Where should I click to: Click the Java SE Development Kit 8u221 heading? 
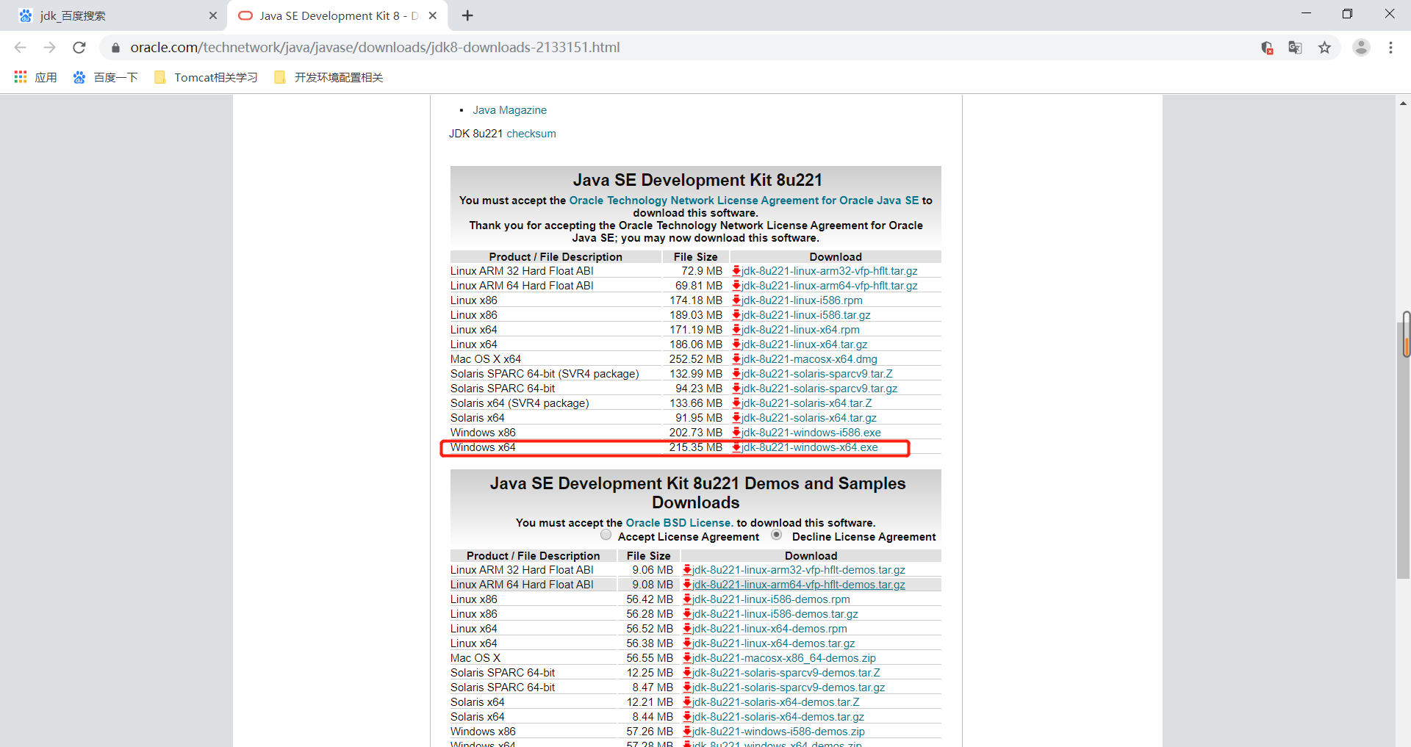(697, 180)
